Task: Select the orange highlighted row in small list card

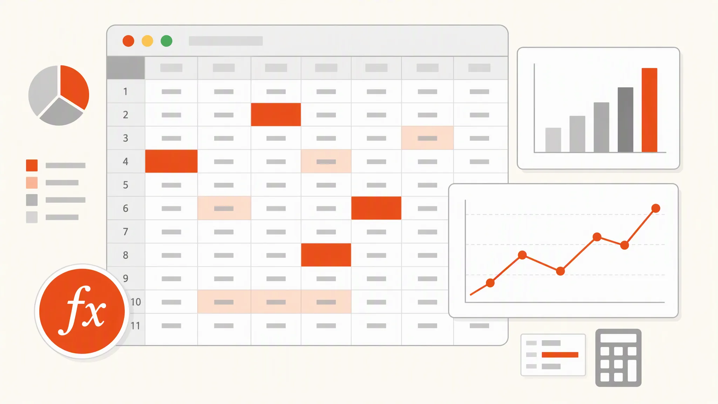Action: (x=560, y=355)
